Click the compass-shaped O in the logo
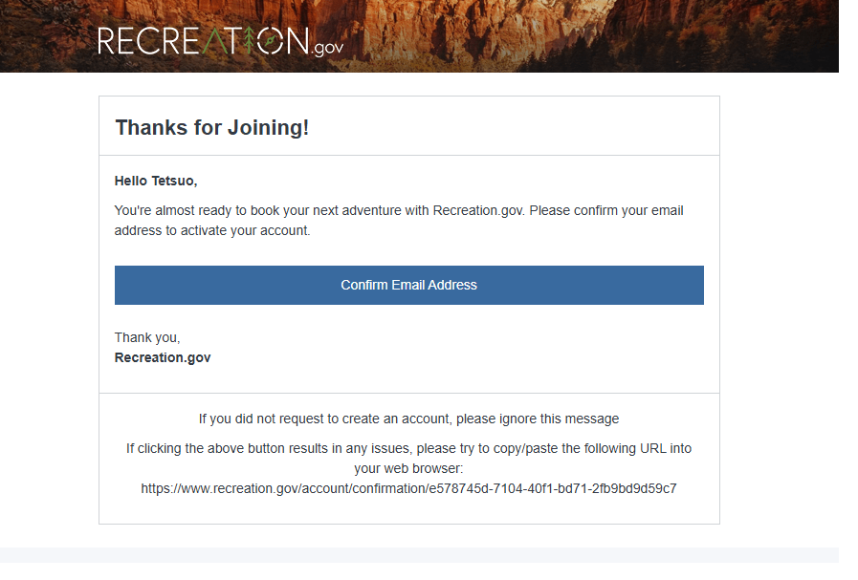The width and height of the screenshot is (858, 580). click(271, 41)
